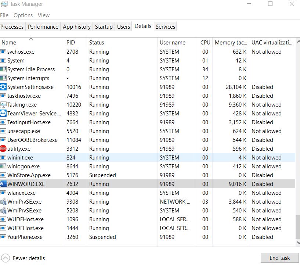Click the icon beside the System process
Screen dimensions: 300x265
pos(3,61)
